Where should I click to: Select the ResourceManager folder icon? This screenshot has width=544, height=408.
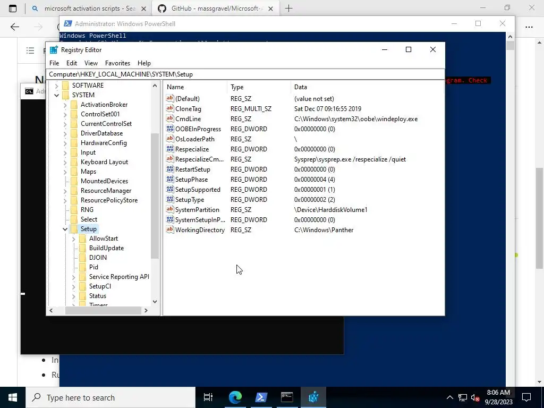pos(74,191)
